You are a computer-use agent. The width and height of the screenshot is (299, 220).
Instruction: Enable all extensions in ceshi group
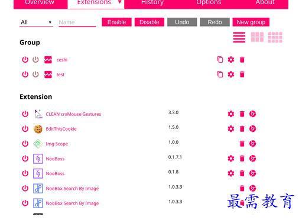click(25, 60)
